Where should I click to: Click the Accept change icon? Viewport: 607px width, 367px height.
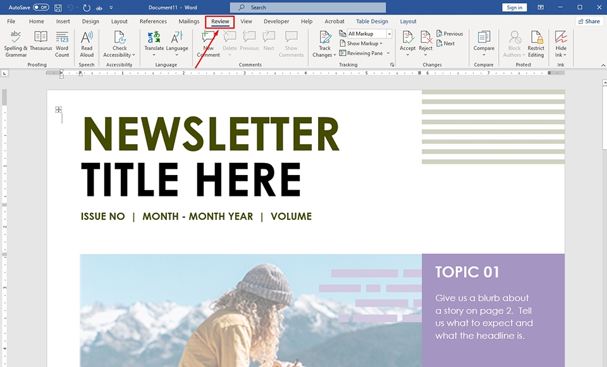coord(407,37)
